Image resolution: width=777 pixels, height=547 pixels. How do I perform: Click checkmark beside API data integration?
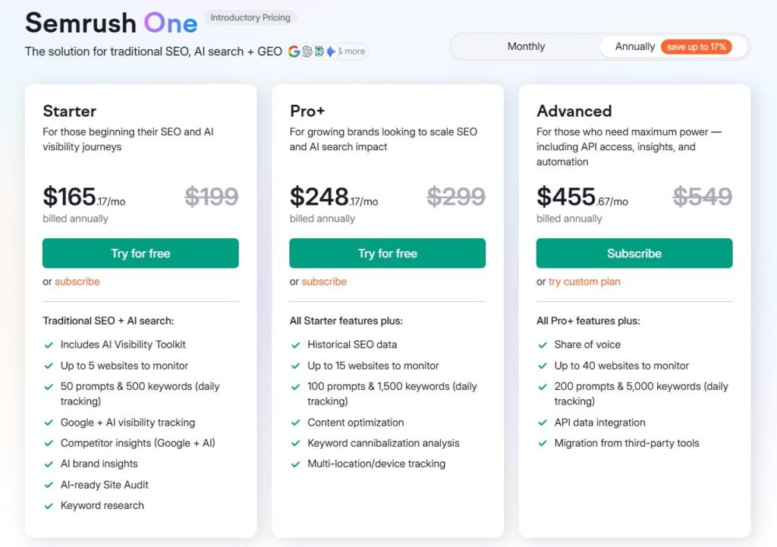click(542, 423)
